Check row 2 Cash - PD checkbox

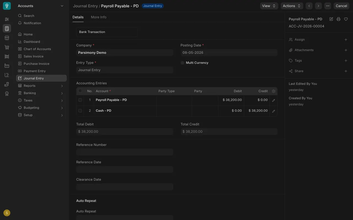point(80,111)
